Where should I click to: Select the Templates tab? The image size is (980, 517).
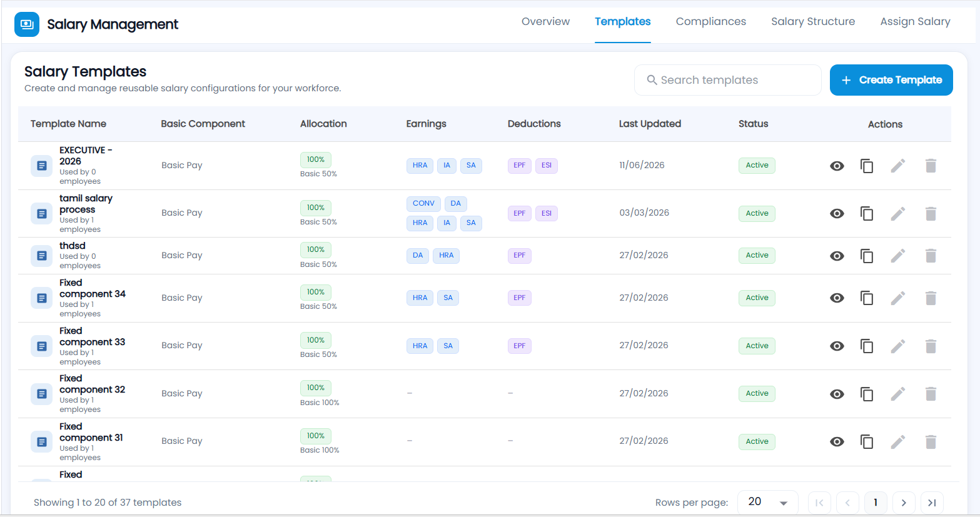623,21
